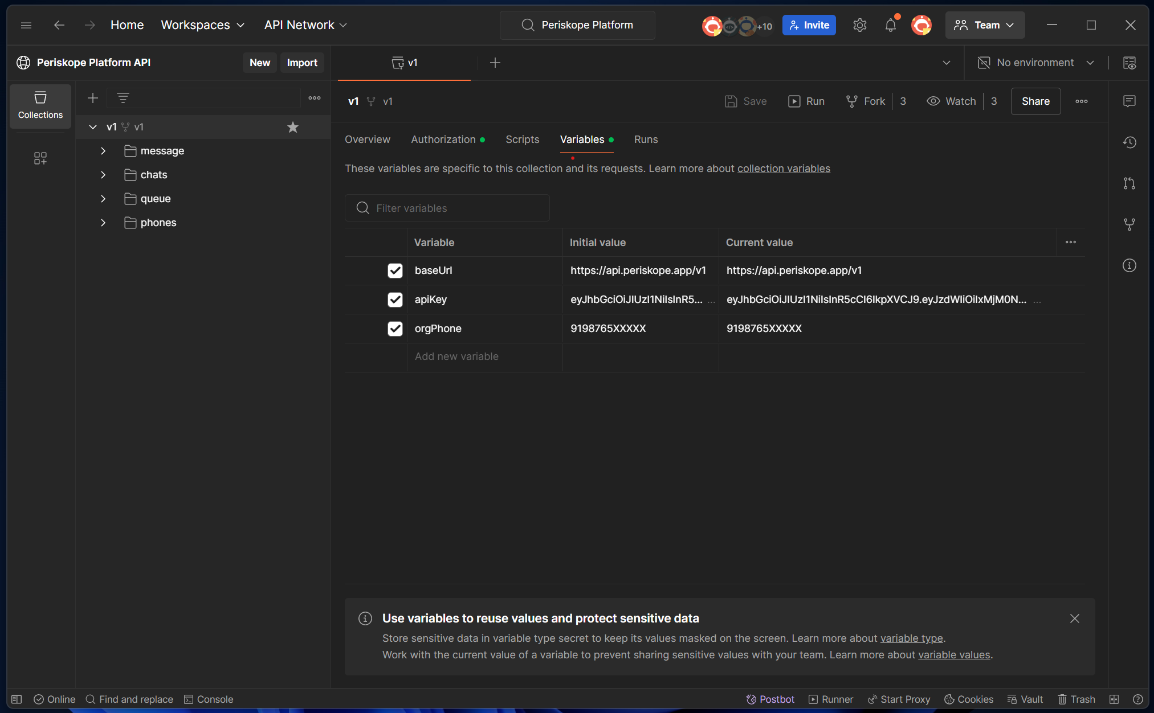Open the notifications bell

[x=890, y=25]
